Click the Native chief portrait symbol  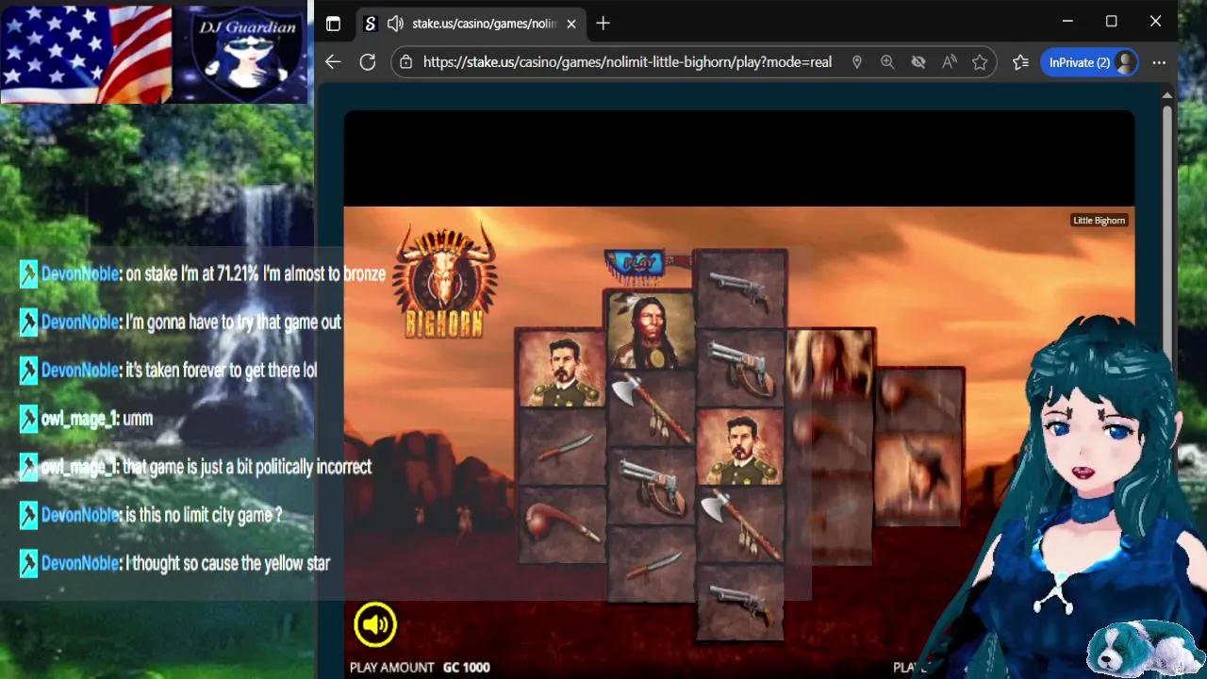point(651,330)
